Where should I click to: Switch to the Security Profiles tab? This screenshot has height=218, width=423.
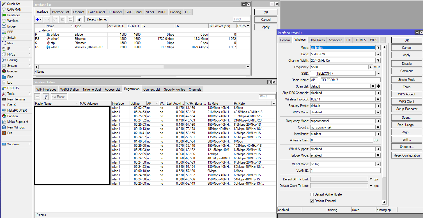tap(174, 90)
